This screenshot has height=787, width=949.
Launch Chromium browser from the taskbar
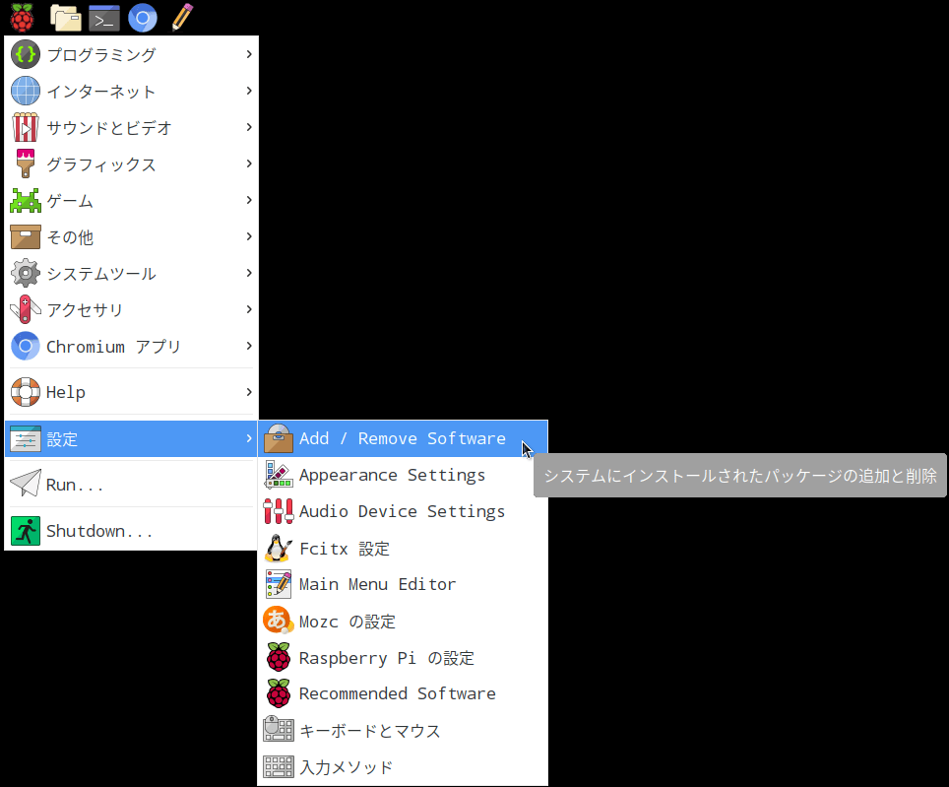click(143, 18)
